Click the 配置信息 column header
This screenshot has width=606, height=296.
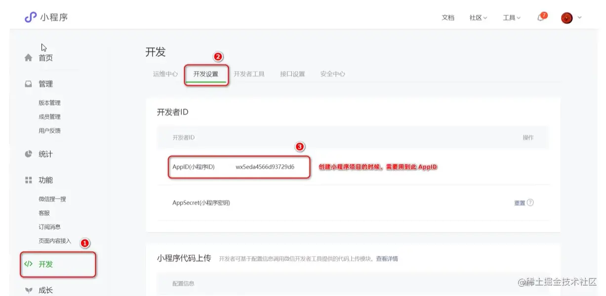tap(183, 283)
